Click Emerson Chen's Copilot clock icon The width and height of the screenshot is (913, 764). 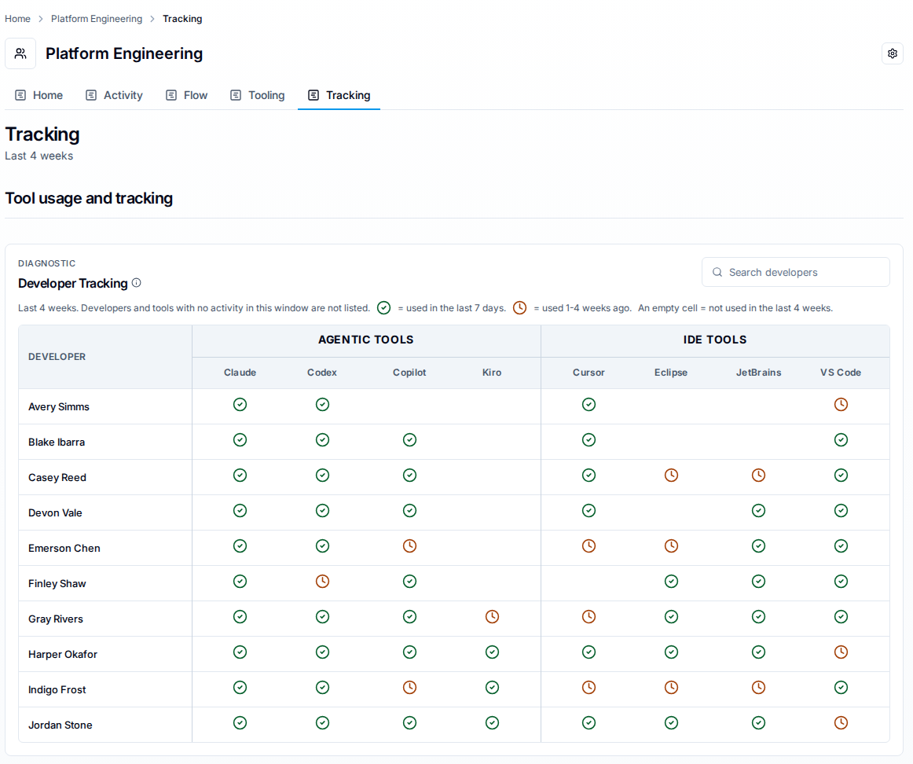pos(410,546)
